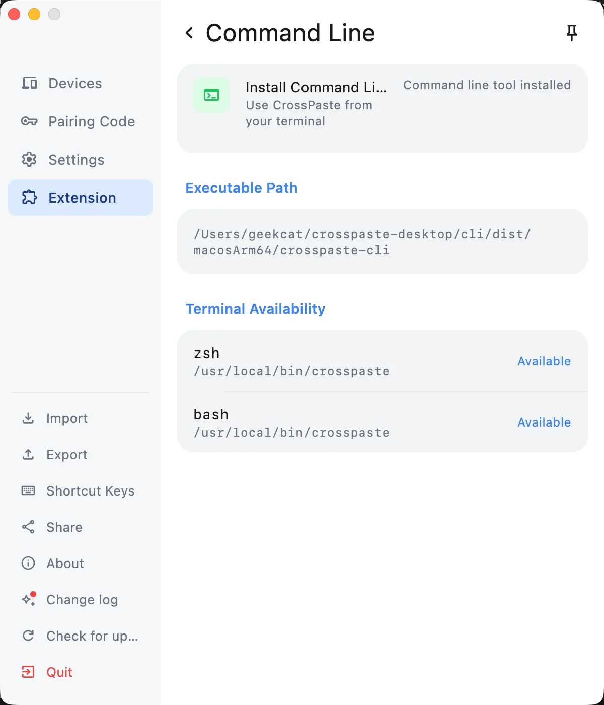
Task: Click the green terminal icon
Action: click(x=211, y=95)
